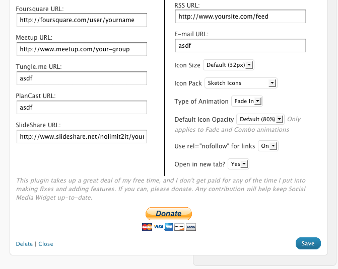Select the SlideShare URL text box

point(82,136)
